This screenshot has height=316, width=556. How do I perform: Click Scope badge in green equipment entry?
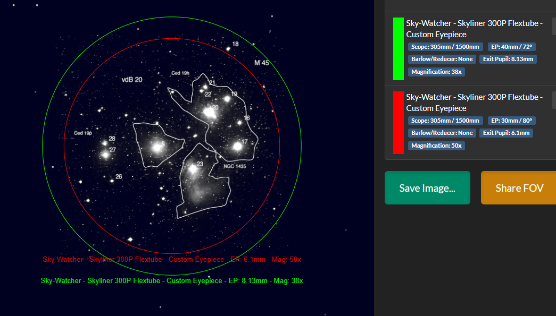click(445, 47)
